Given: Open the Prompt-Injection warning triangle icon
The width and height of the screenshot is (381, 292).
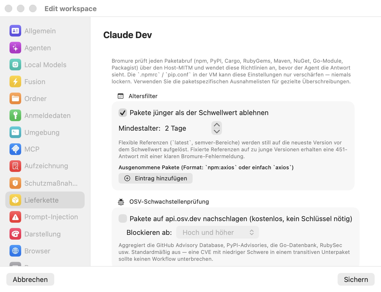Looking at the screenshot, I should (15, 217).
